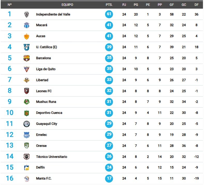Open the Guayaquil City team name
204x185 pixels.
[47, 124]
